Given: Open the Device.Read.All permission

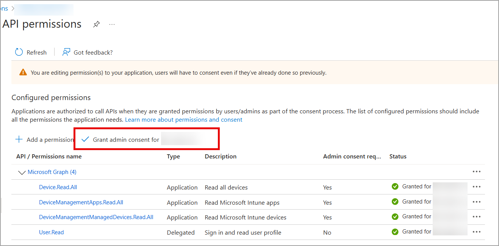Looking at the screenshot, I should coord(58,187).
